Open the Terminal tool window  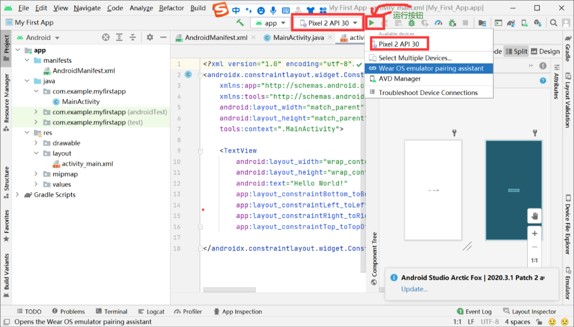(111, 312)
